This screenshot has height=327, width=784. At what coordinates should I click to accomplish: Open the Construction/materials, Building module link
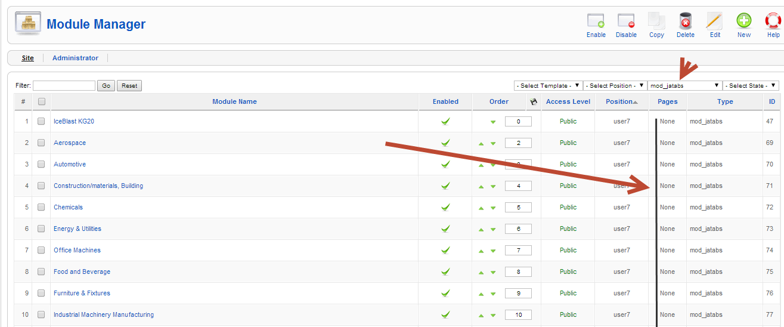point(98,186)
